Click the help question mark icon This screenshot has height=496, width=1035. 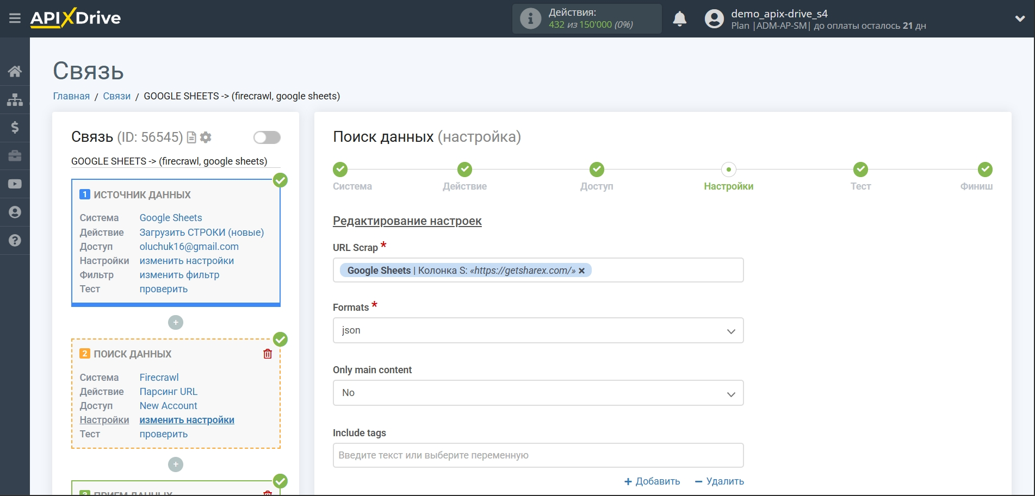pyautogui.click(x=15, y=240)
